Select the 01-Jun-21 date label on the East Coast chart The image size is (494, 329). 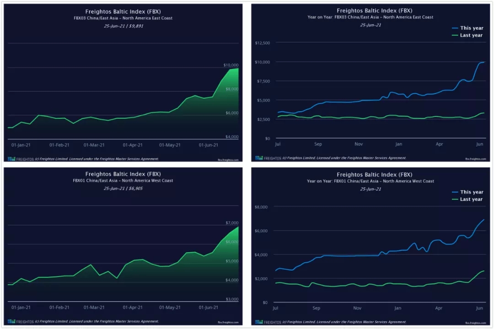208,145
